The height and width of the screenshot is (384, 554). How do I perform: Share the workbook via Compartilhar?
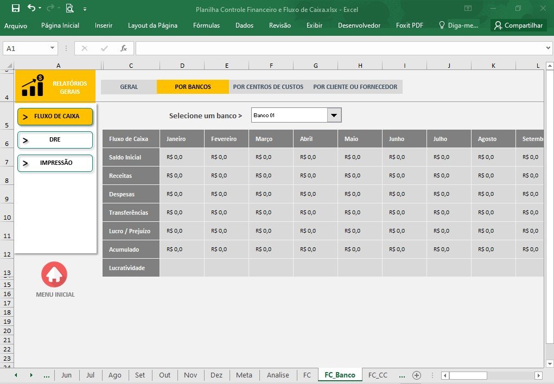pyautogui.click(x=518, y=25)
